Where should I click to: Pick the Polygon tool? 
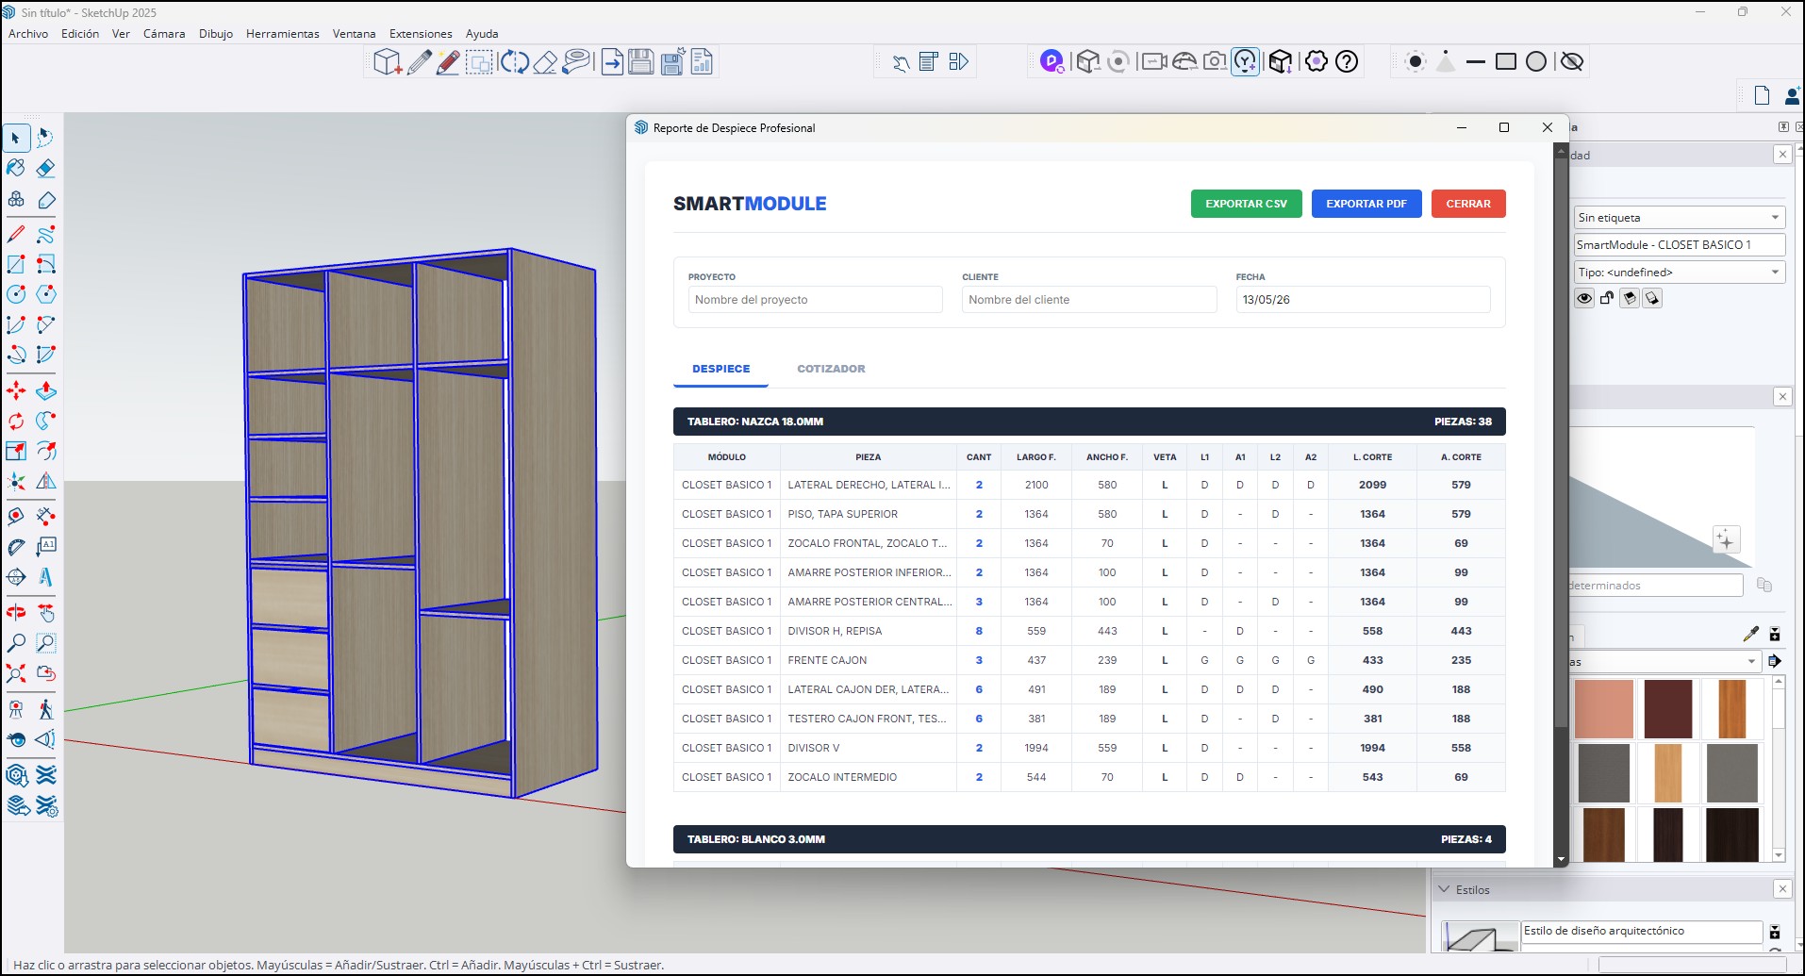[x=46, y=294]
